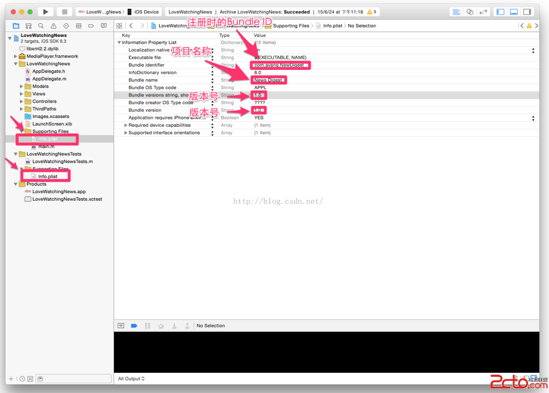This screenshot has height=393, width=549.
Task: Click the step out icon in debug bar
Action: (187, 326)
